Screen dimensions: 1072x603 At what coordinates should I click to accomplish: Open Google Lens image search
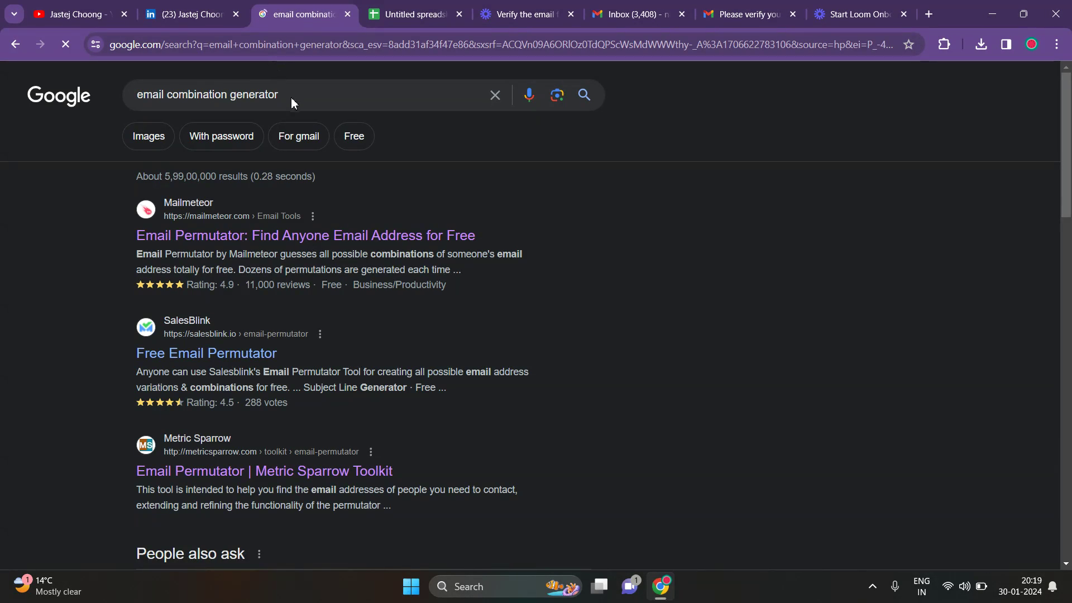[x=557, y=95]
